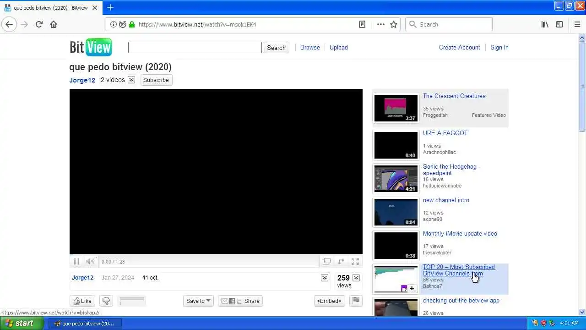Click the BitView Search button

(x=276, y=48)
